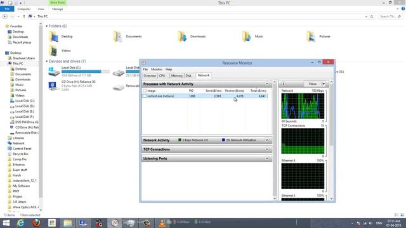Open Explorer help question mark icon

click(403, 9)
